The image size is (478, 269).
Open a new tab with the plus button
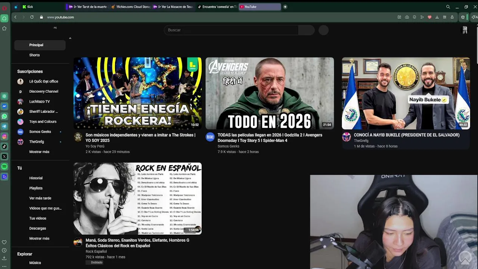(x=285, y=7)
